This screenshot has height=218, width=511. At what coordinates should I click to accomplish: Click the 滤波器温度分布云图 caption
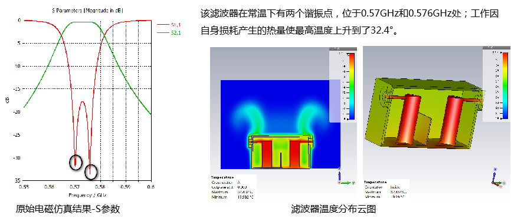pyautogui.click(x=333, y=209)
